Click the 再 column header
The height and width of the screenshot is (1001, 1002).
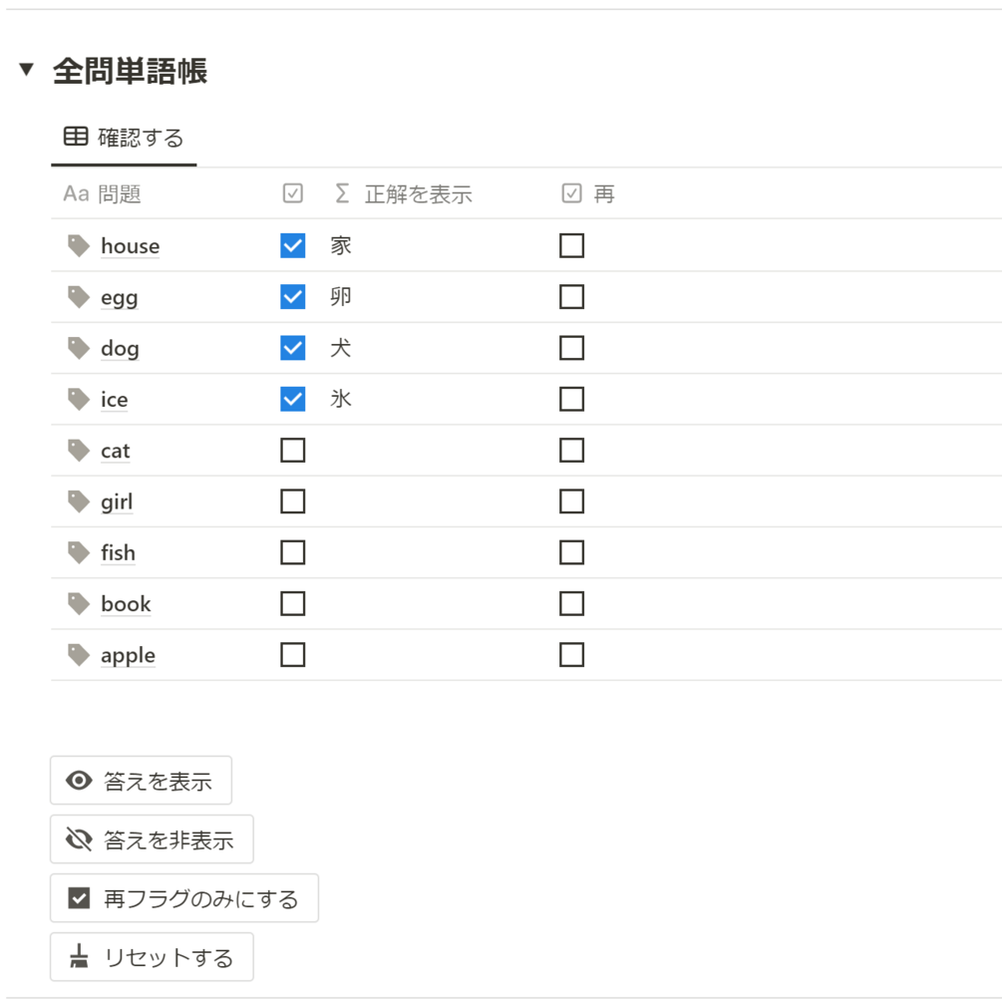tap(603, 193)
